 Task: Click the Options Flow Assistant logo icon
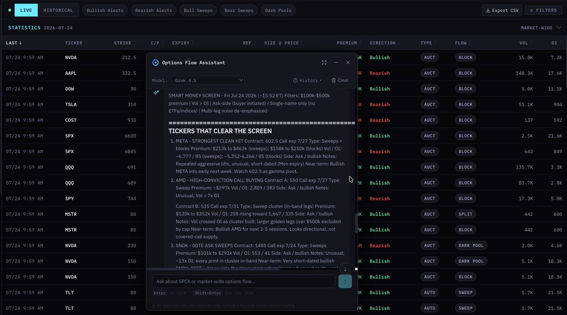point(155,62)
